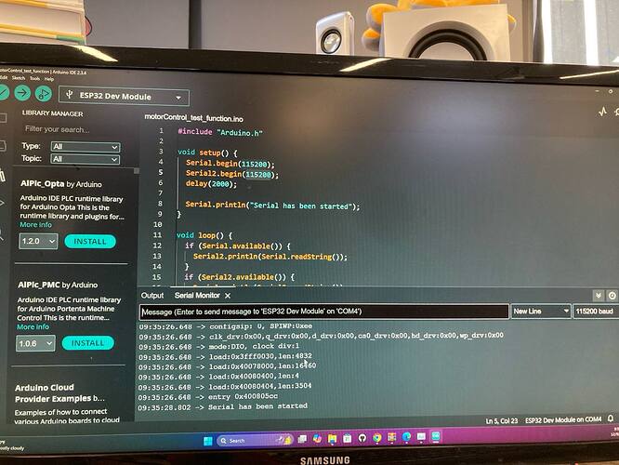
Task: Open the Help menu
Action: point(49,79)
